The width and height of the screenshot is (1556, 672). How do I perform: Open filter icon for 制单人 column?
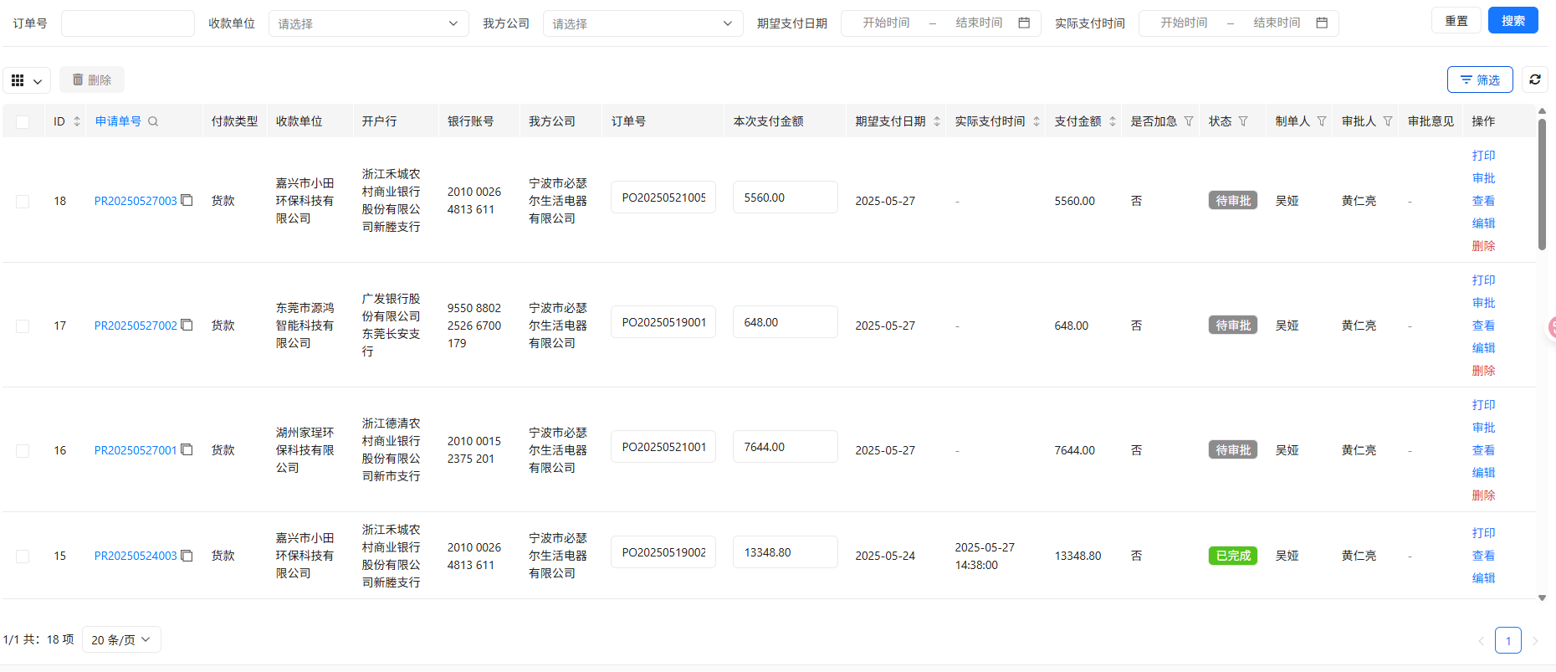click(x=1322, y=121)
